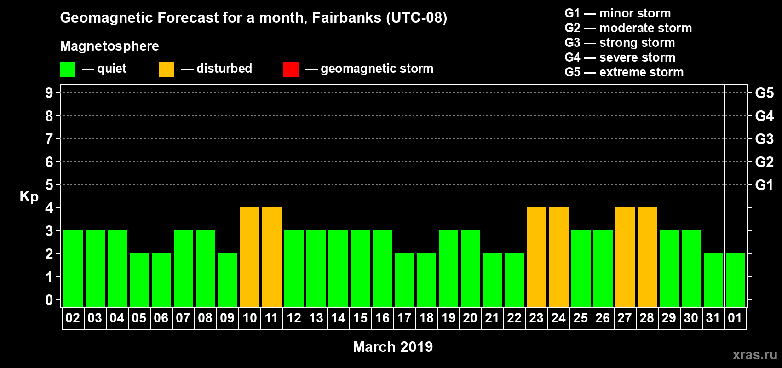Click the chart title 'Geomagnetic Forecast for a month, Fairbanks'
The height and width of the screenshot is (368, 782).
coord(221,17)
